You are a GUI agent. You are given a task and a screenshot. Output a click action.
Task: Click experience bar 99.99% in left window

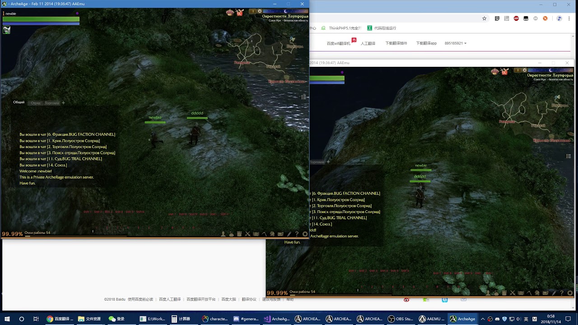pyautogui.click(x=12, y=234)
